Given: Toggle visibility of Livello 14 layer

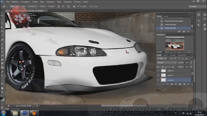Looking at the screenshot, I should [158, 71].
